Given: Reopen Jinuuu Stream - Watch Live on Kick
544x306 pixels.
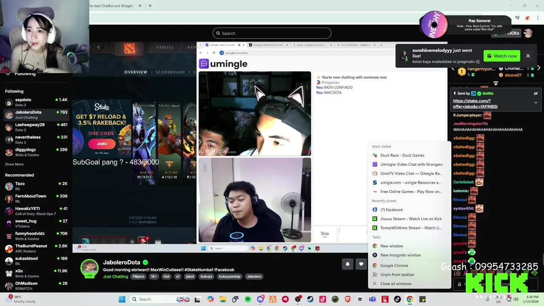Looking at the screenshot, I should [409, 218].
